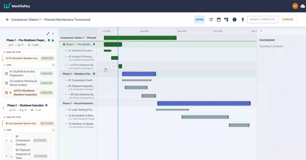Select A3 Pre-Shutdown Baseline Insp sign-off step
The height and width of the screenshot is (160, 306).
[29, 58]
